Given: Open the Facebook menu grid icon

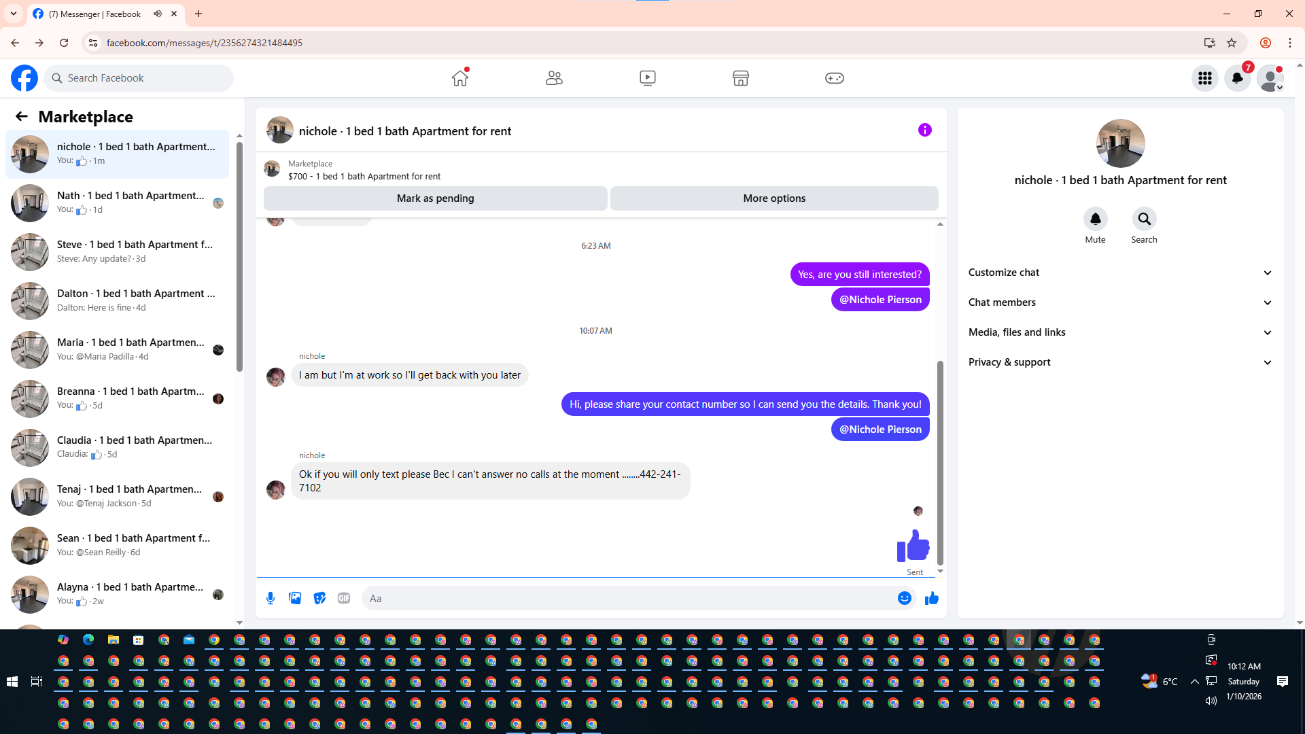Looking at the screenshot, I should click(1204, 78).
